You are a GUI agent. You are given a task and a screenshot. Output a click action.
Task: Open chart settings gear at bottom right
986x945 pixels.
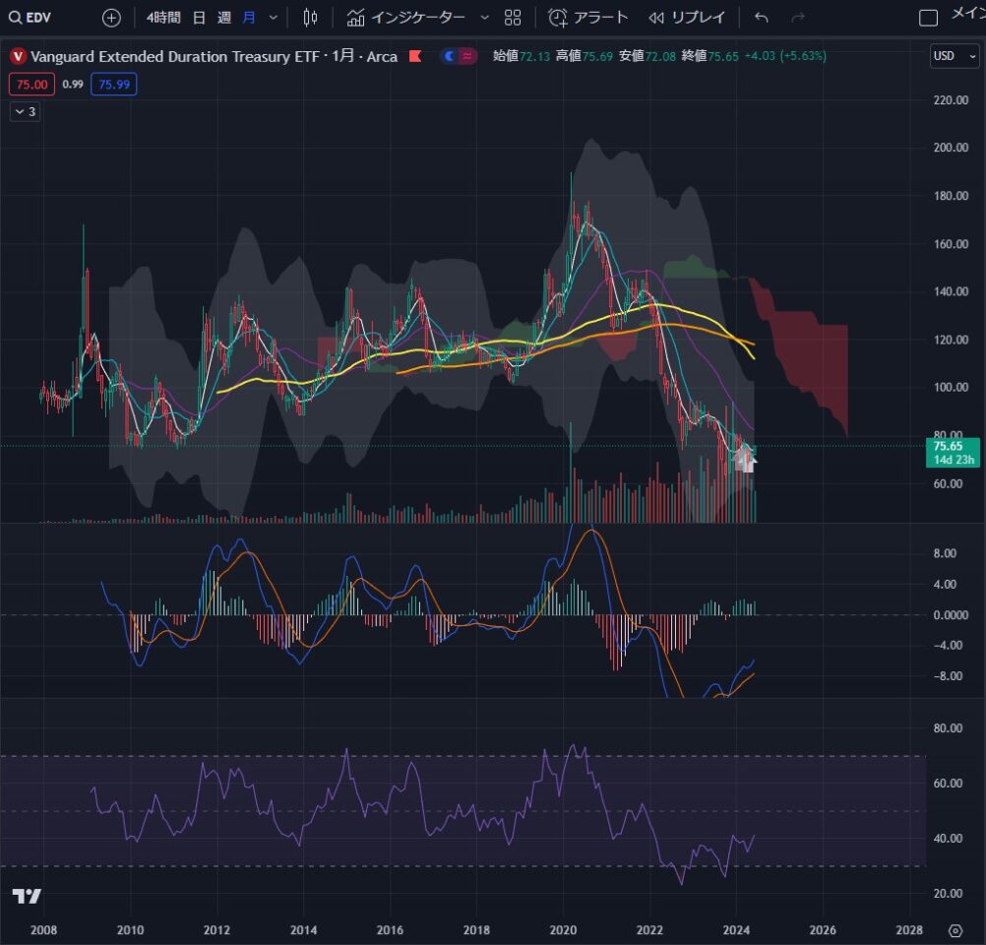[955, 930]
